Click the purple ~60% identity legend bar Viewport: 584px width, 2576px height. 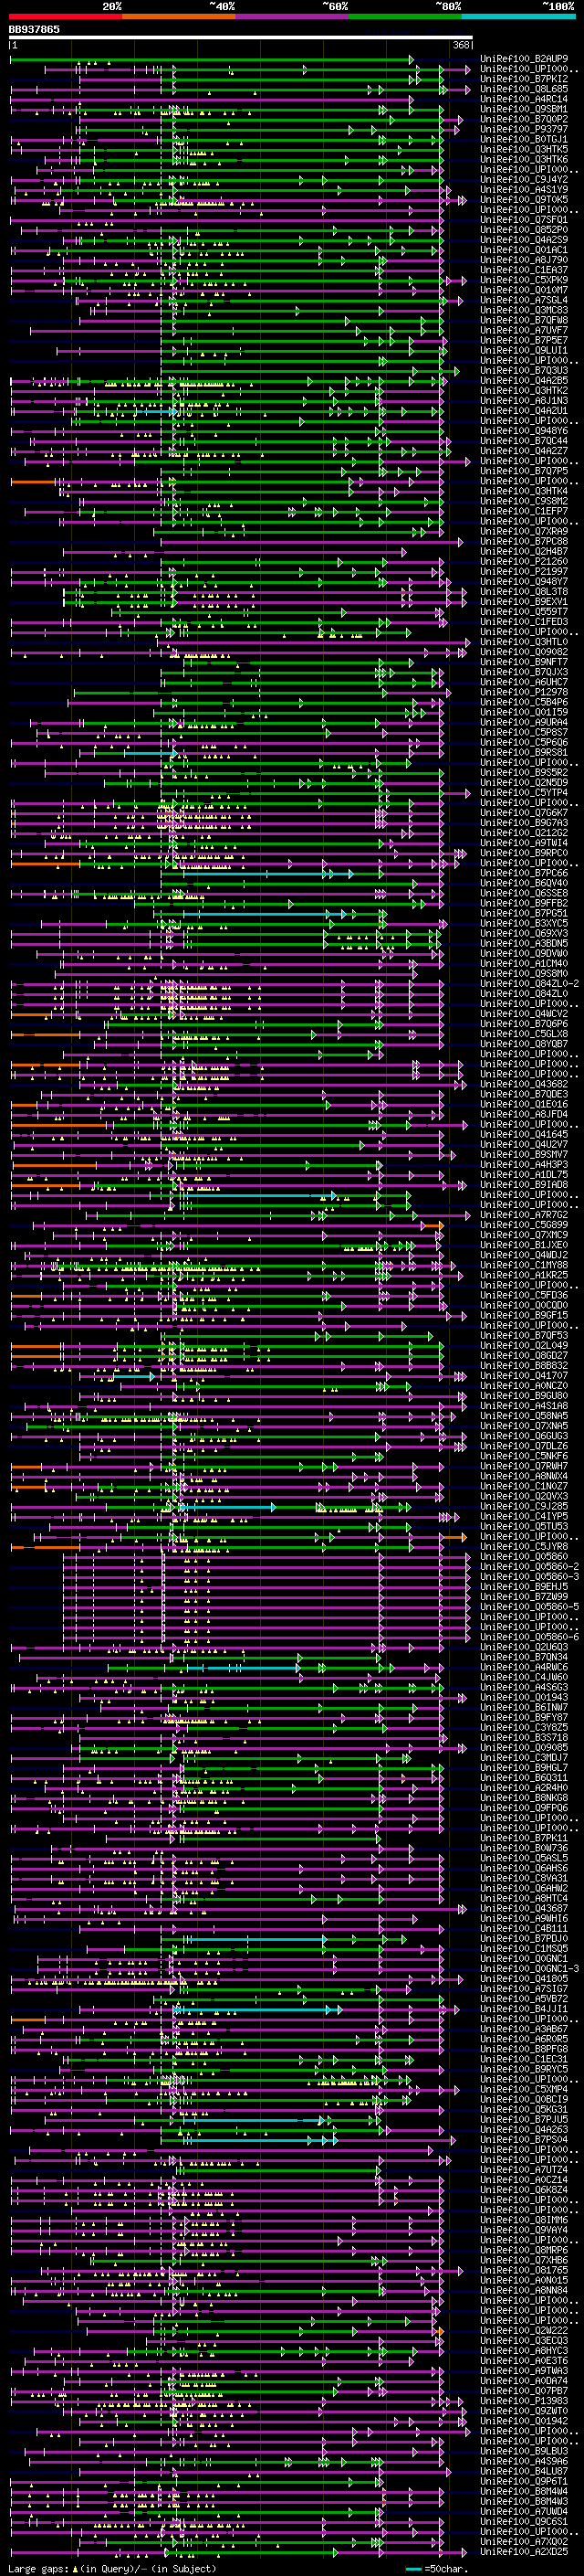coord(293,16)
